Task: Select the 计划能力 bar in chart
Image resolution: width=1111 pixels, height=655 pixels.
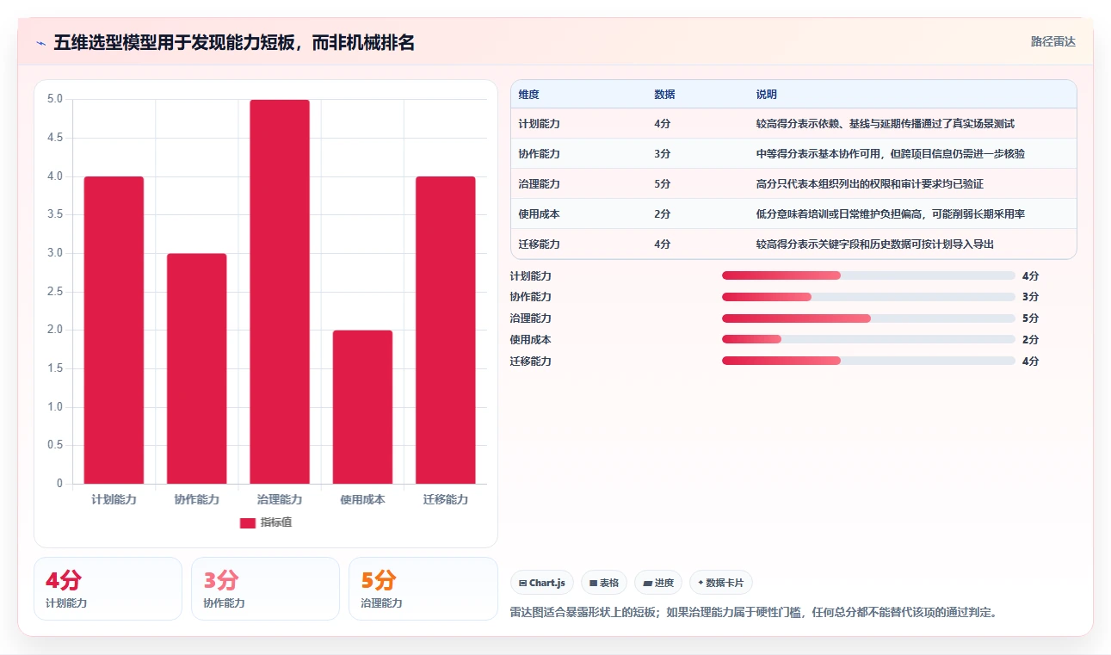Action: point(114,330)
